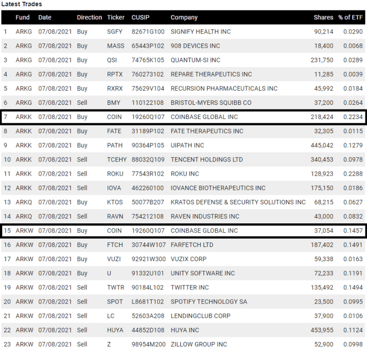Click the TWTR ticker cell
Screen dimensions: 367x354
click(116, 287)
